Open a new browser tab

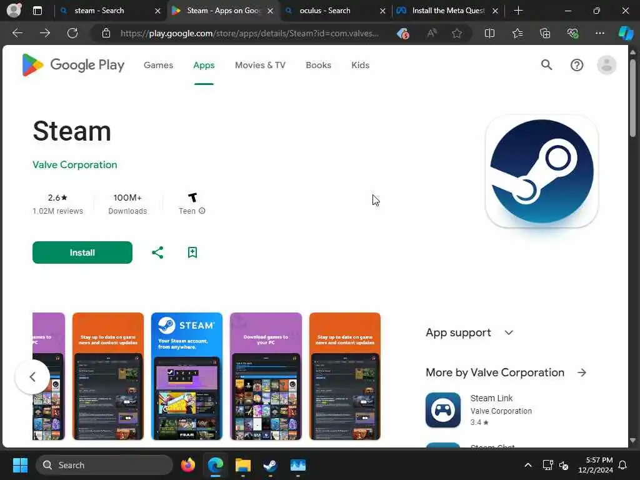pos(518,11)
